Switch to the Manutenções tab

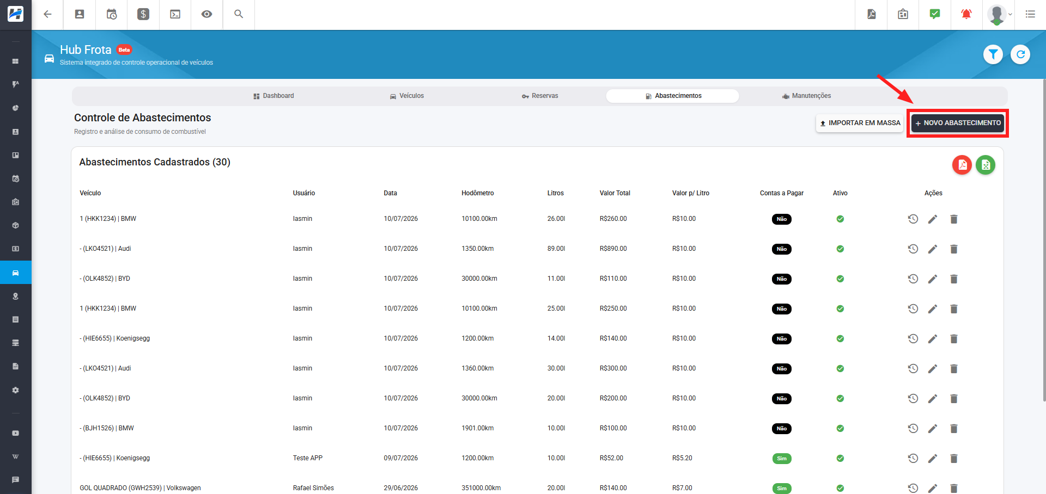[806, 96]
